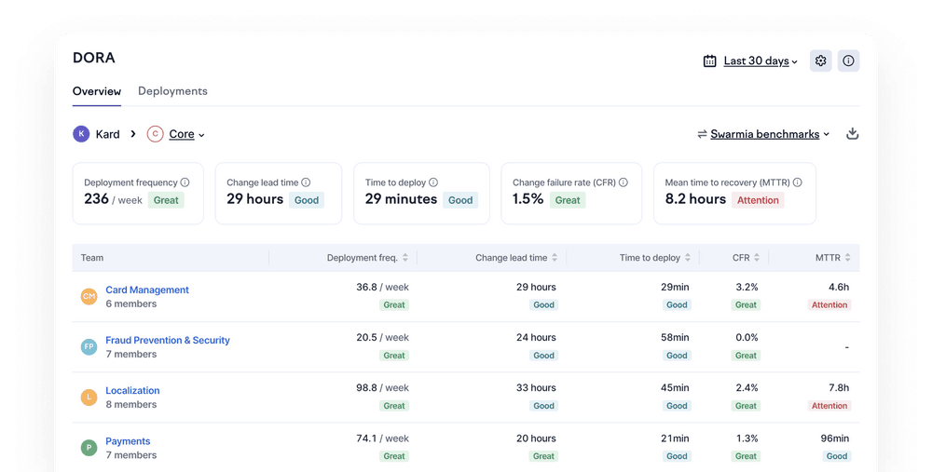Click info icon next to Deployment frequency

coord(185,183)
